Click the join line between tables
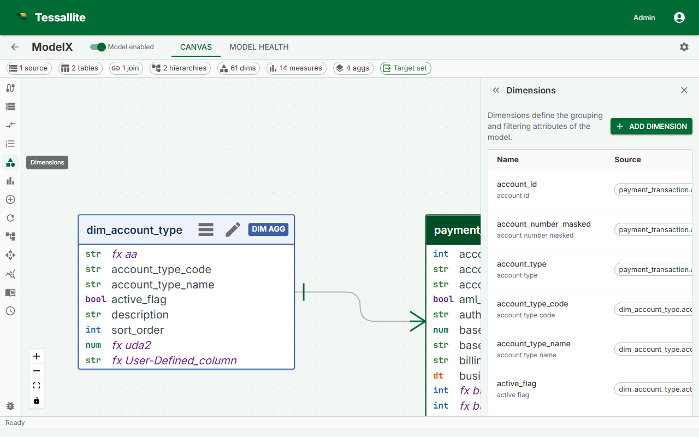This screenshot has height=437, width=699. [360, 306]
